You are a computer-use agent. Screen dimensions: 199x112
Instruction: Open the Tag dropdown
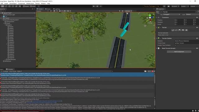click(171, 15)
